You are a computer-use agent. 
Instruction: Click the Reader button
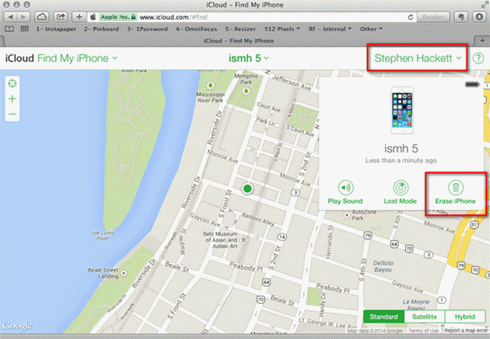(433, 17)
